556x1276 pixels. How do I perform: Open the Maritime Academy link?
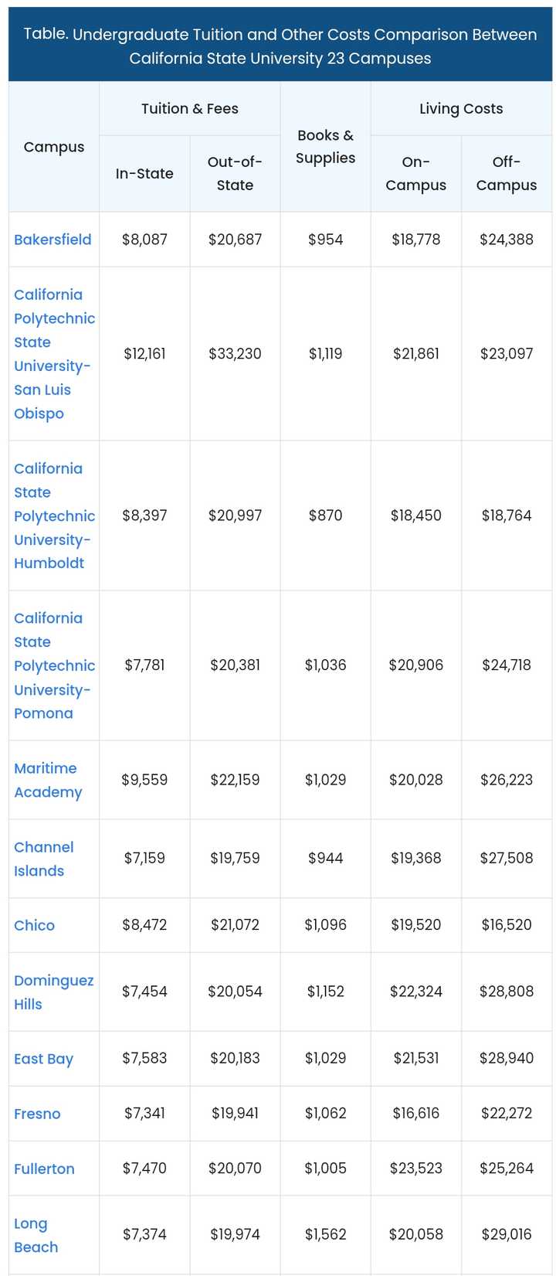47,780
